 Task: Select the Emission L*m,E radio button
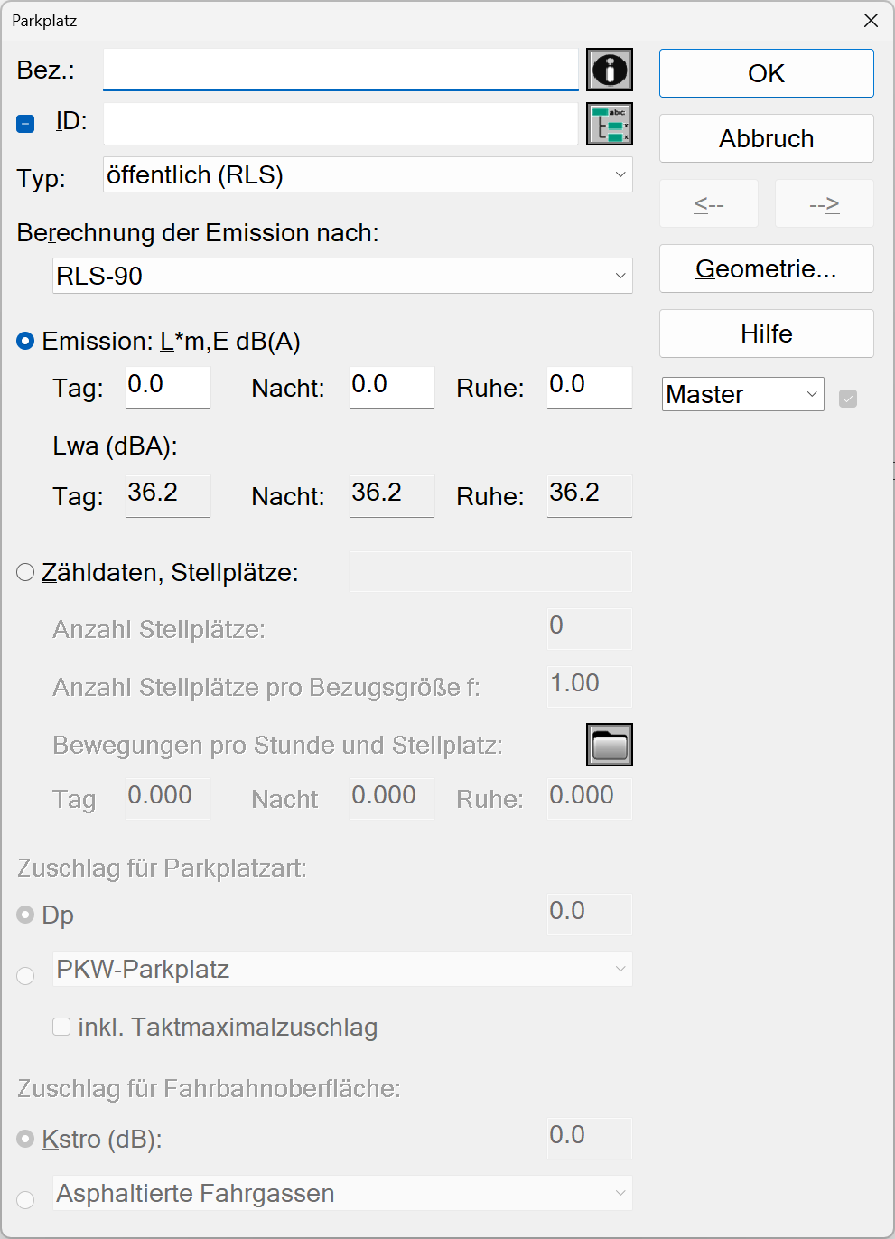coord(25,341)
